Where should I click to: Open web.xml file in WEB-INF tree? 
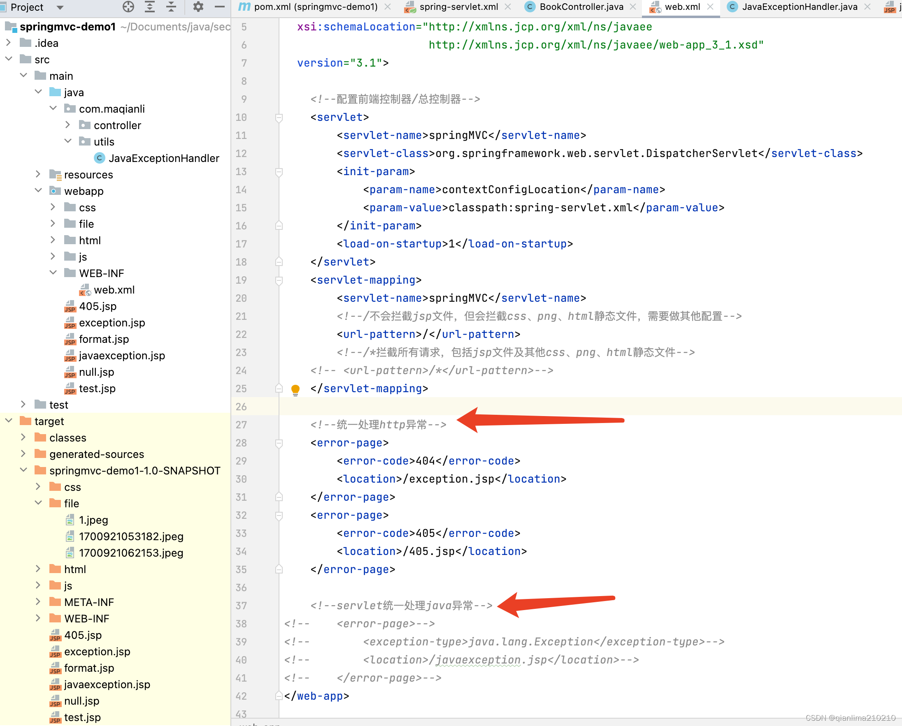point(114,290)
